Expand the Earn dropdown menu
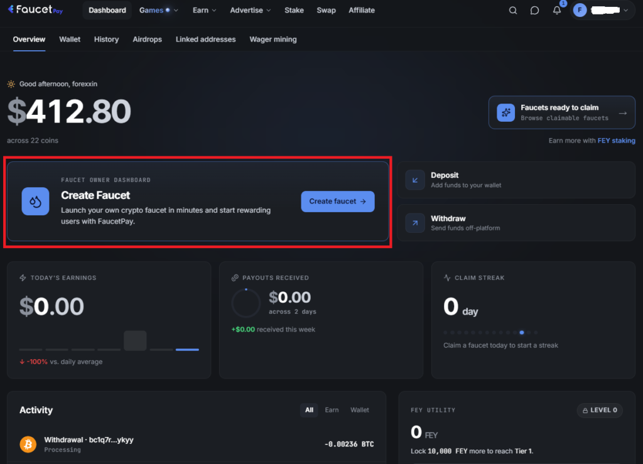The height and width of the screenshot is (464, 643). (204, 10)
